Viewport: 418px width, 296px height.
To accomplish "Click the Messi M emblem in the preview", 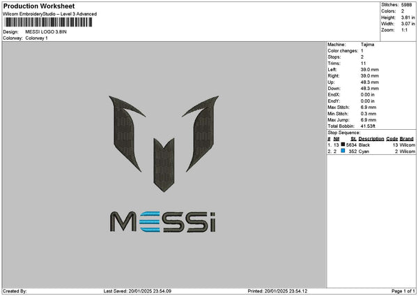I will pos(164,144).
